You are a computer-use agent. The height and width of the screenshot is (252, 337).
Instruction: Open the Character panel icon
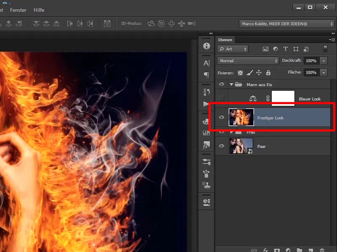[x=206, y=63]
